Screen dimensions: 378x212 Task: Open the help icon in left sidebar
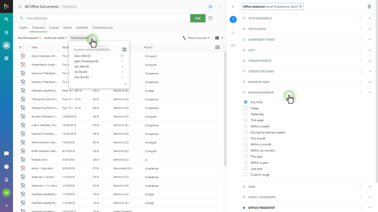(7, 167)
